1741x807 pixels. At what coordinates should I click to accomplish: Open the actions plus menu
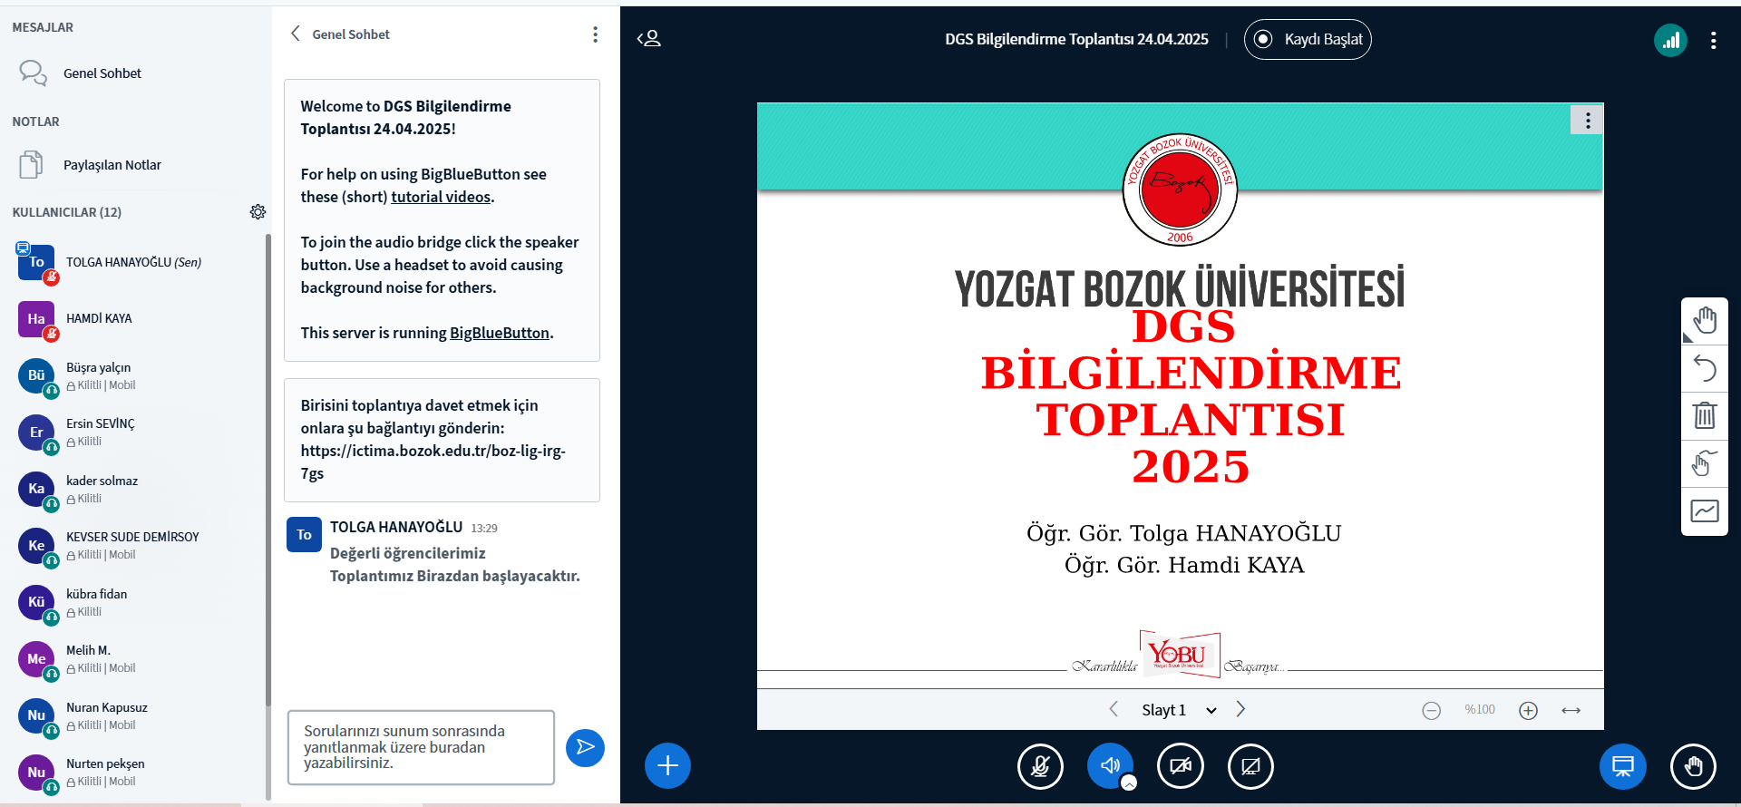pos(667,766)
